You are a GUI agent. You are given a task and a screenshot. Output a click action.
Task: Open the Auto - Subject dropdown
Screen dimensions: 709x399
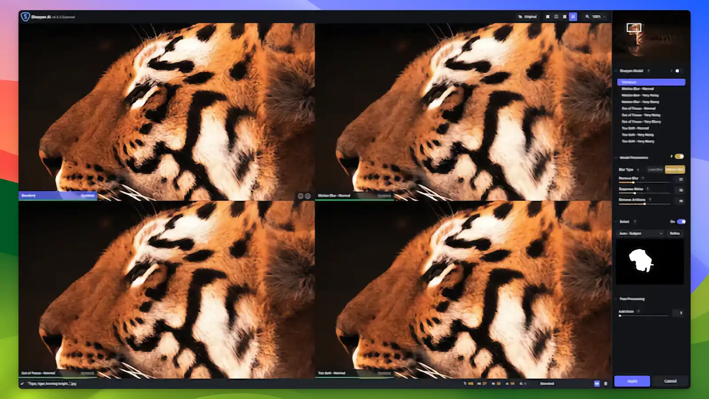point(641,233)
